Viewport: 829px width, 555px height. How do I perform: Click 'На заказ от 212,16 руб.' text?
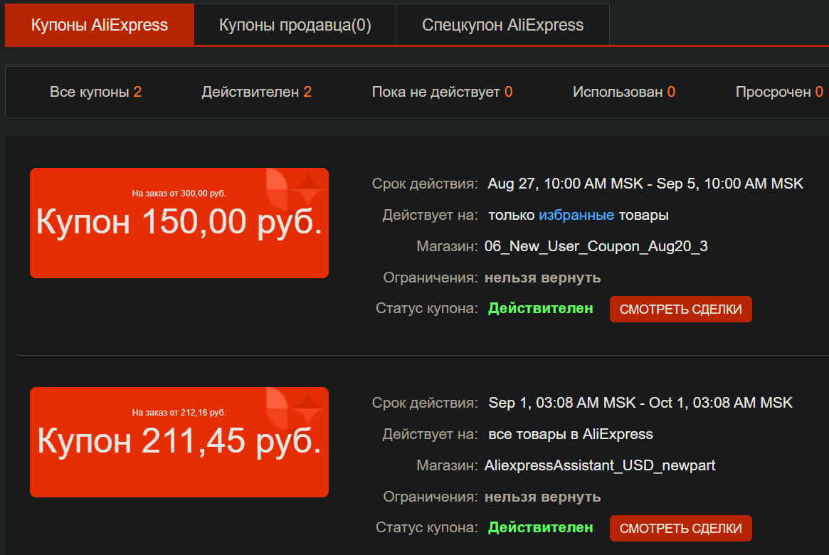[179, 412]
